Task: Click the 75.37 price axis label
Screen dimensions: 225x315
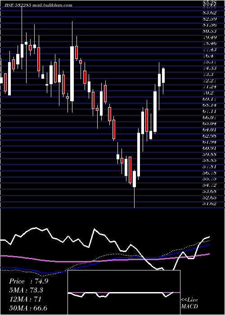Action: tap(210, 62)
